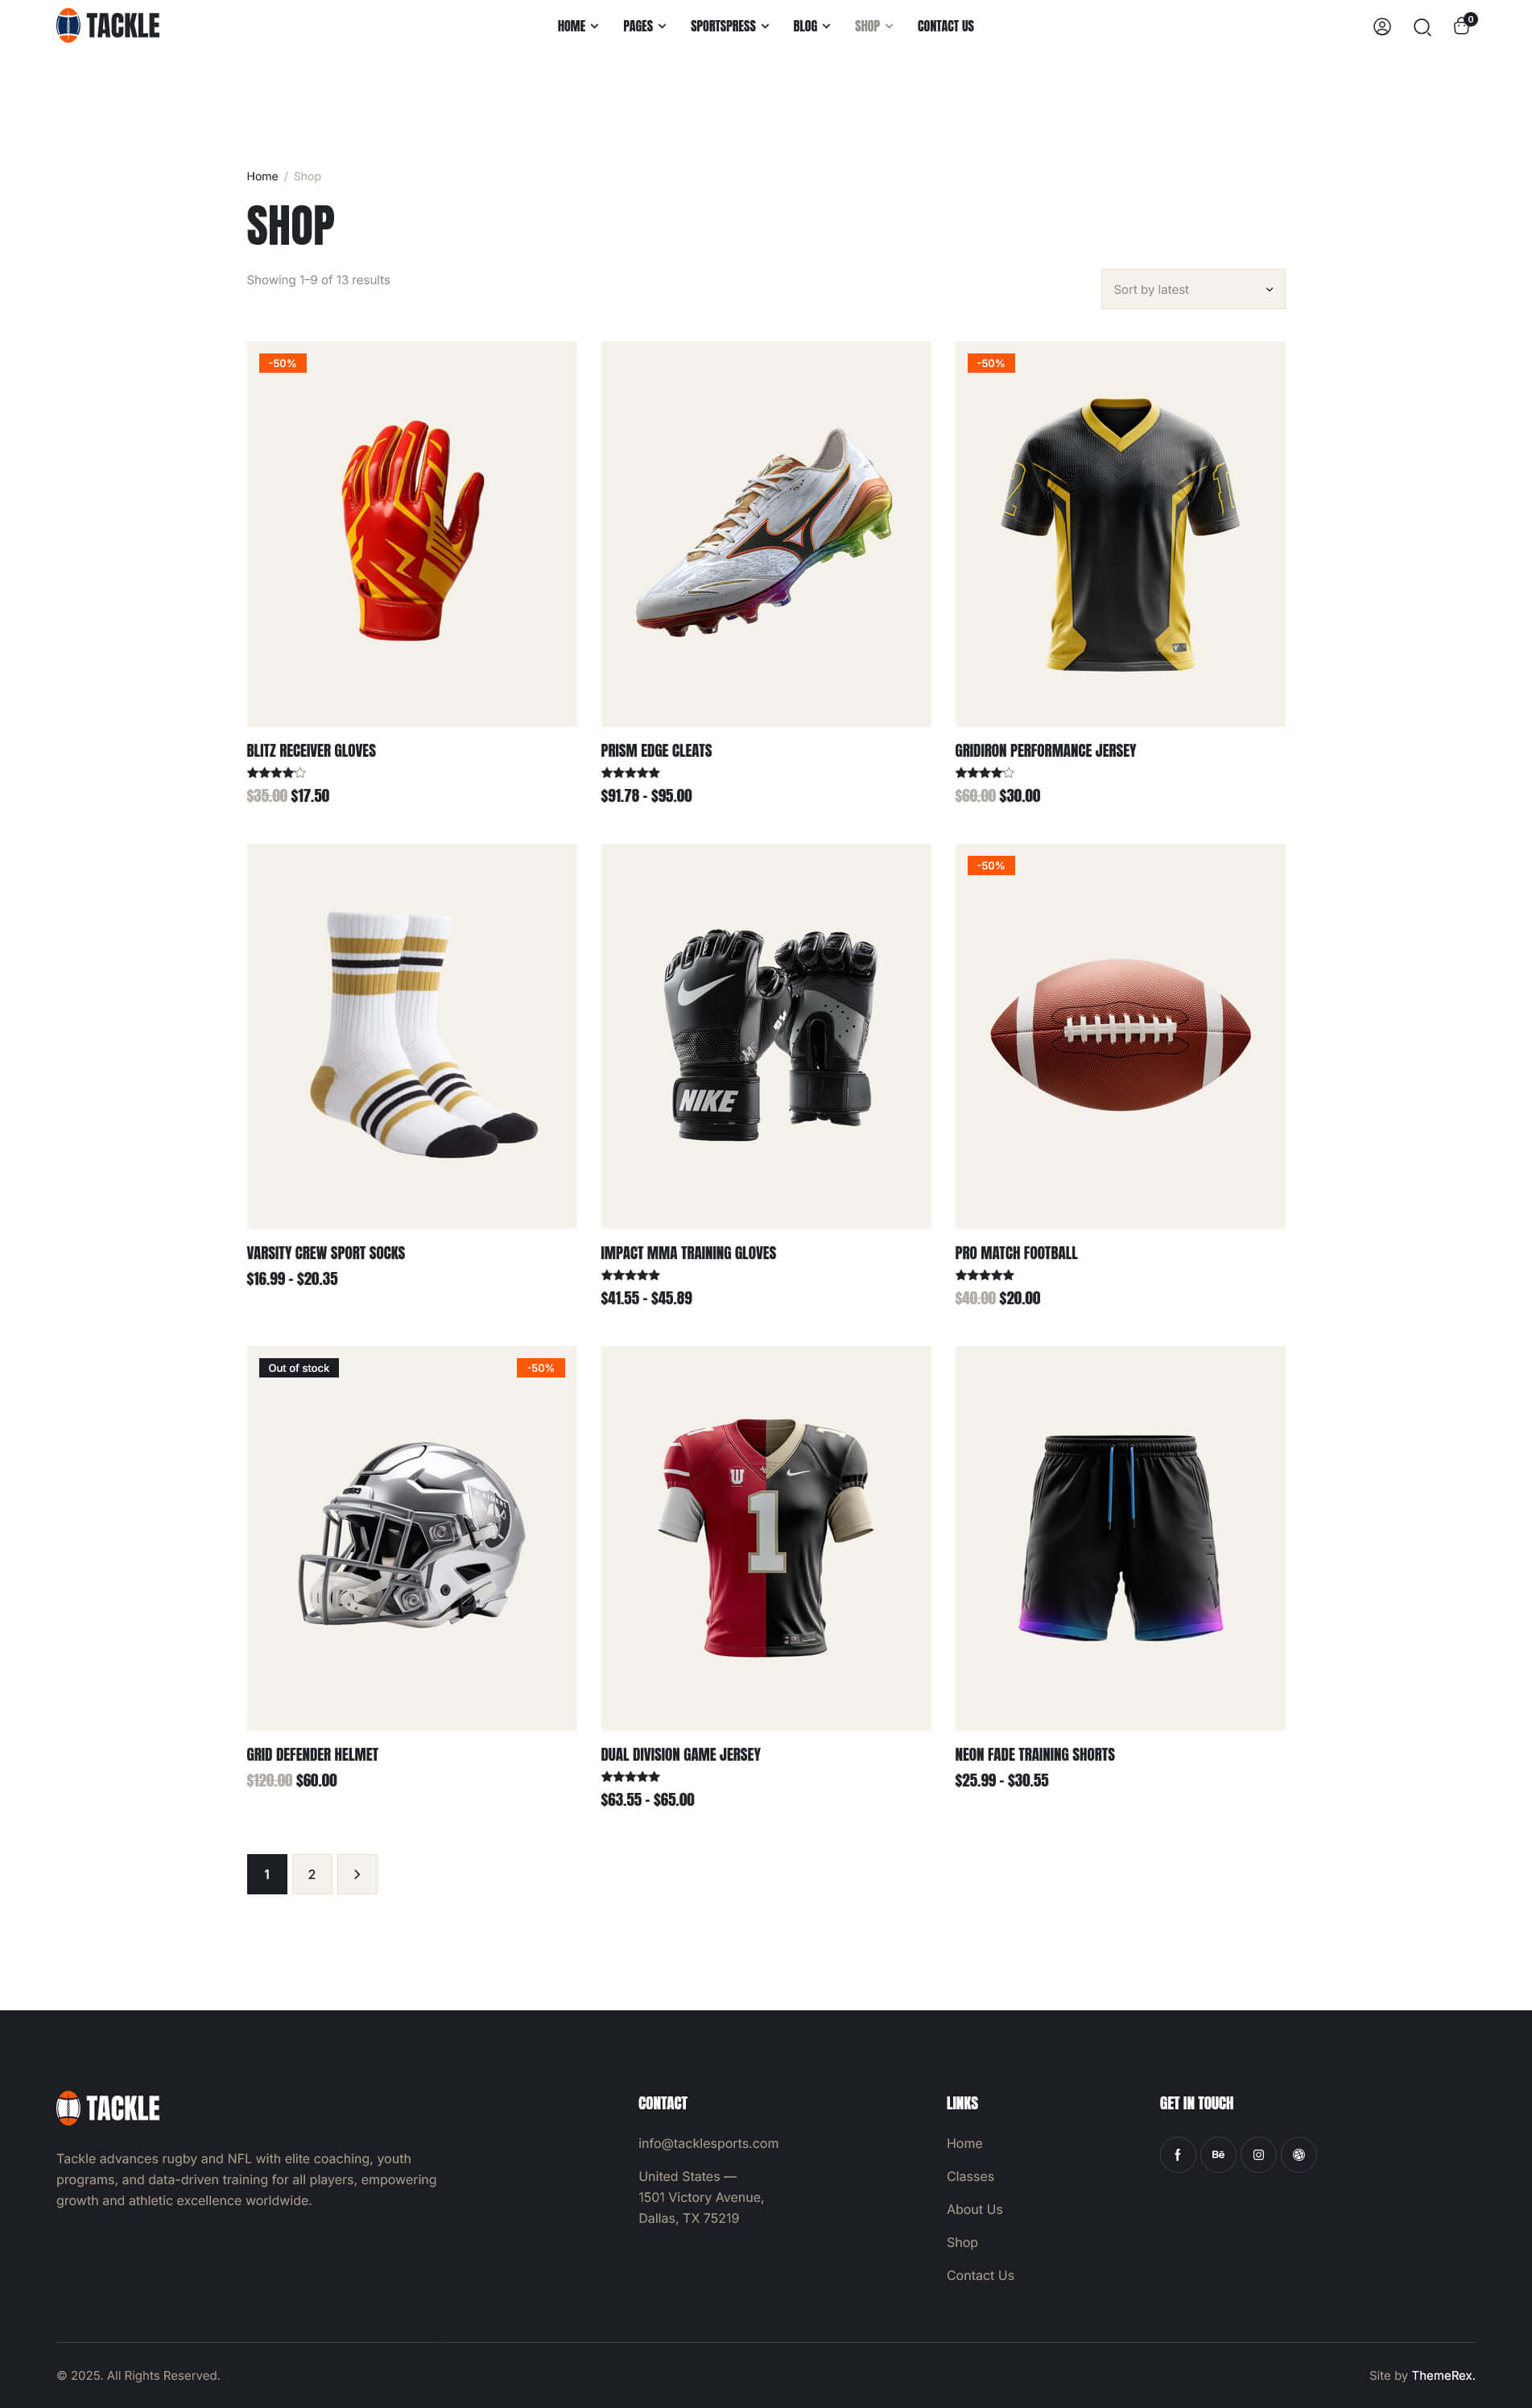Screen dimensions: 1532x2408
Task: Go to next page arrow in pagination
Action: [357, 1874]
